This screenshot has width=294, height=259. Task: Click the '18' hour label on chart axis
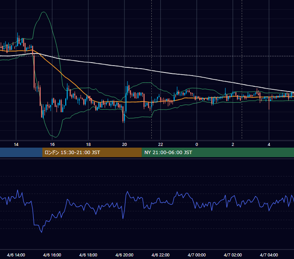coord(88,145)
